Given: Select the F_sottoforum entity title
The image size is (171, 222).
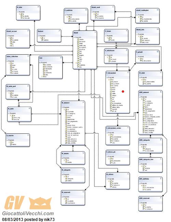Looking at the screenshot, I should (x=109, y=50).
